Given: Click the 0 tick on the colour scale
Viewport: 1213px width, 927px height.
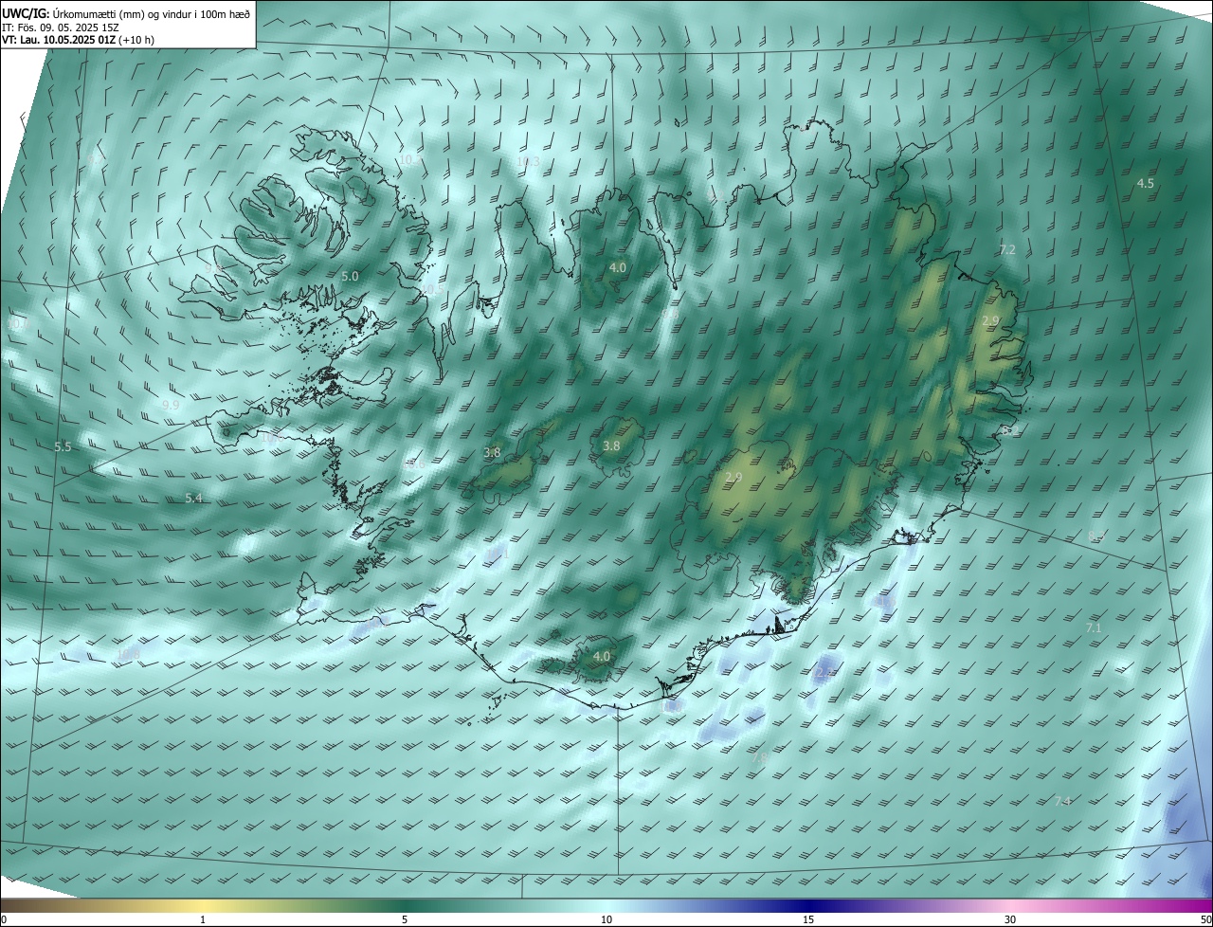Looking at the screenshot, I should point(4,919).
